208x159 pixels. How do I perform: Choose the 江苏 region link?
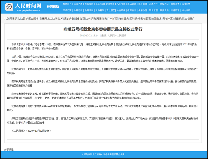[x=60, y=19]
